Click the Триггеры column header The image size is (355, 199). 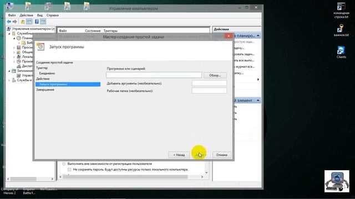coord(110,31)
